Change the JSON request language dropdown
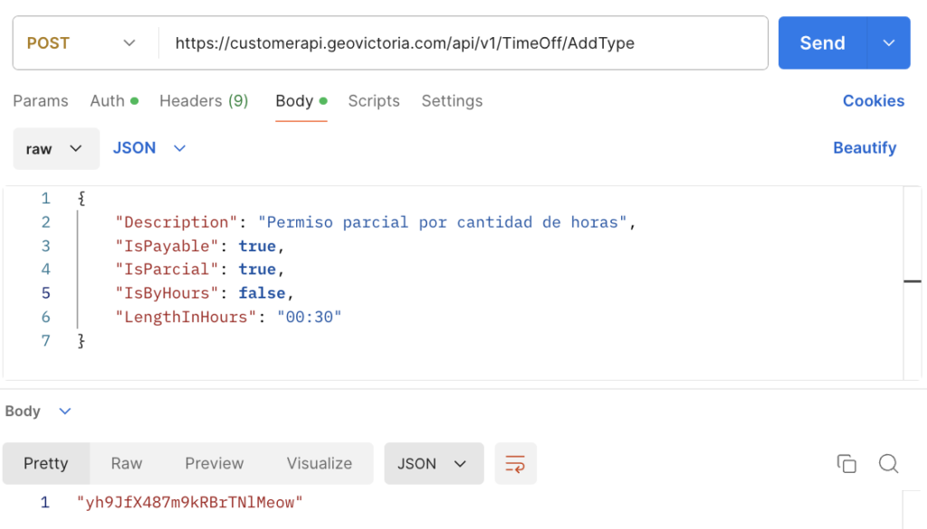Screen dimensions: 927x529 coord(149,148)
